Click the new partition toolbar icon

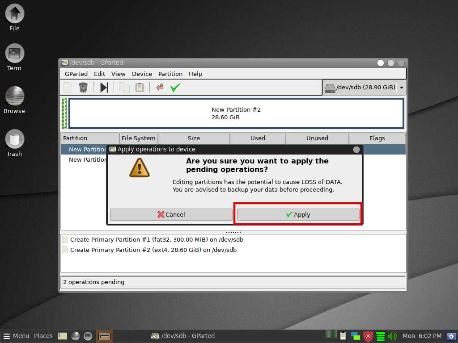pyautogui.click(x=68, y=88)
